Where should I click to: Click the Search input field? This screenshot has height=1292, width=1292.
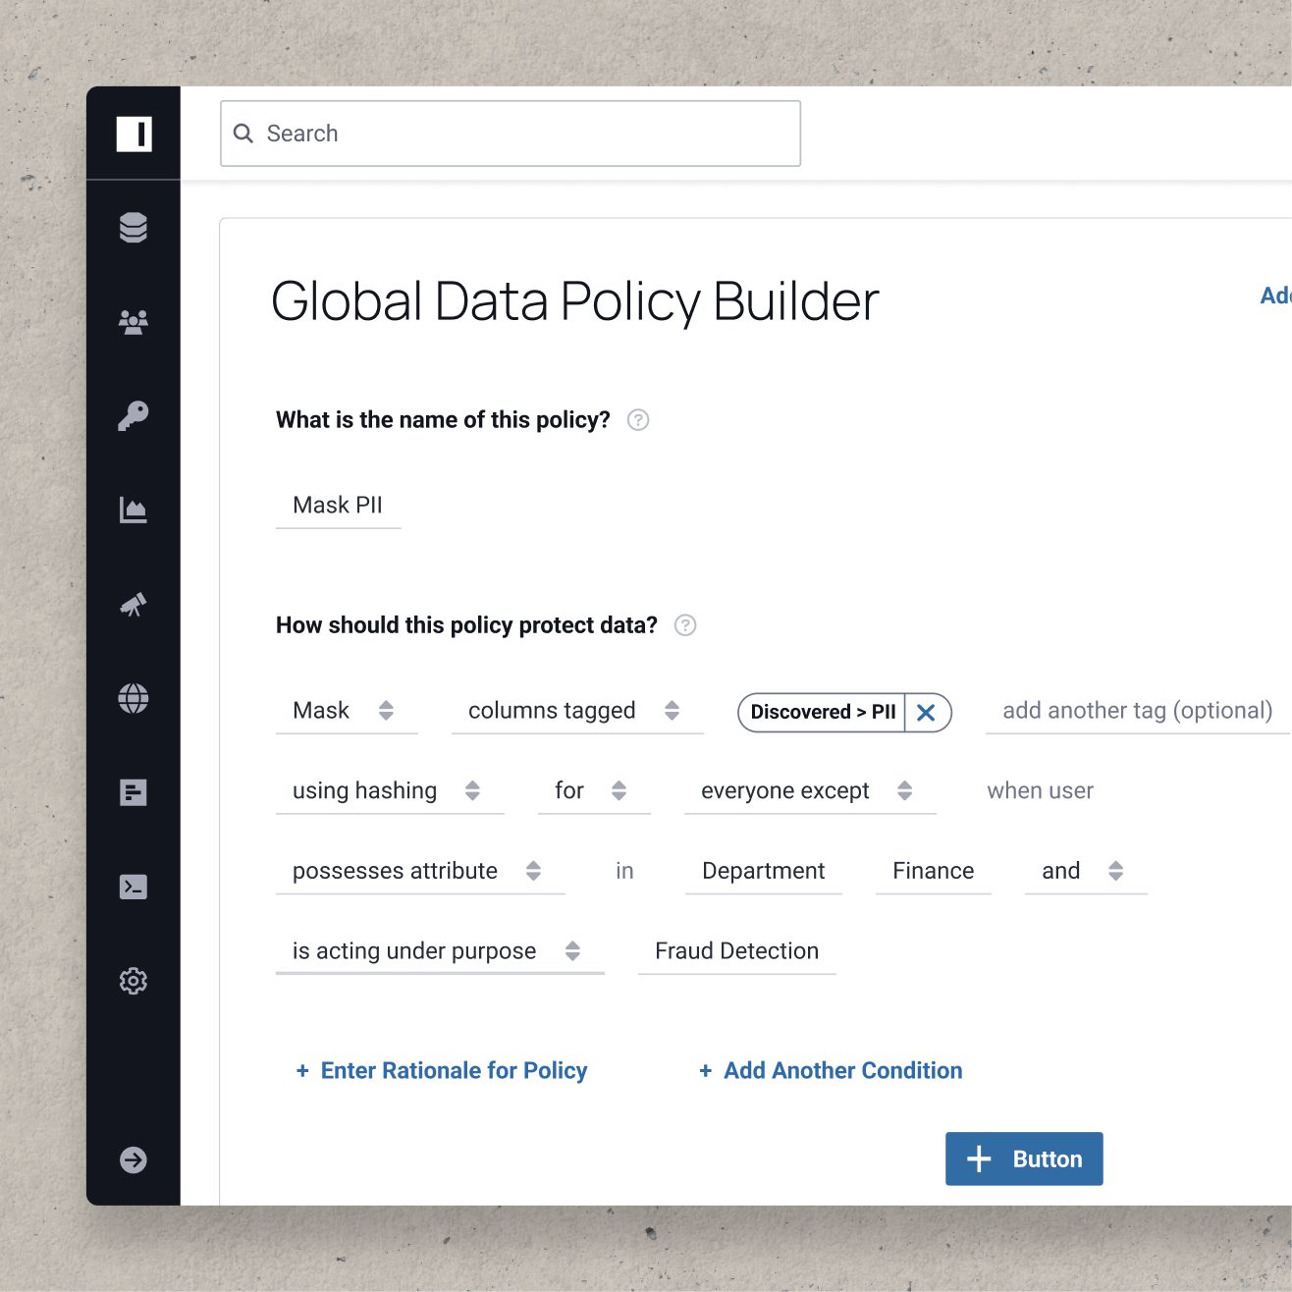[511, 134]
